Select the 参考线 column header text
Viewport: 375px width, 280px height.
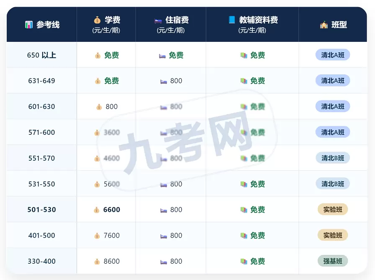(48, 25)
